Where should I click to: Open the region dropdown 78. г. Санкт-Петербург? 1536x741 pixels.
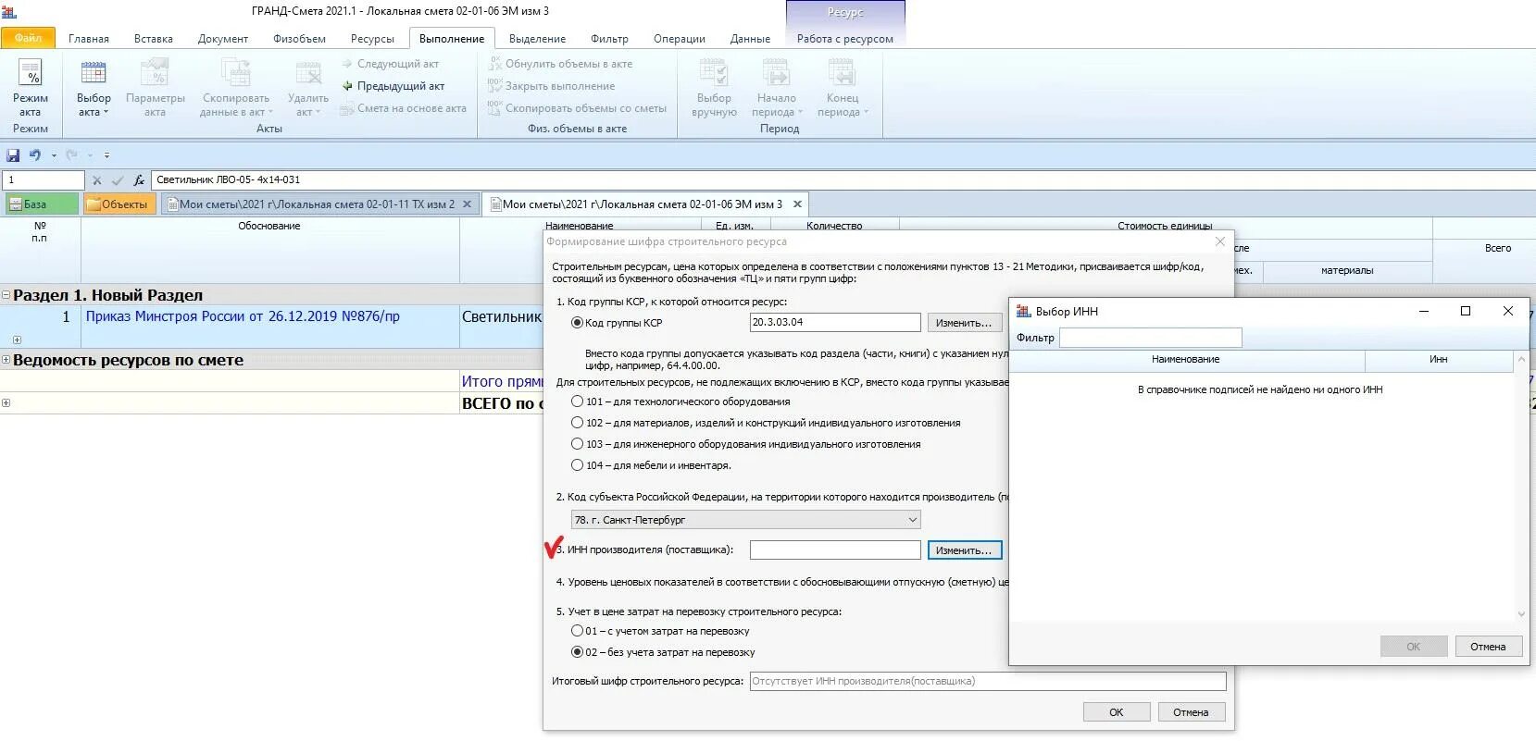pos(746,520)
